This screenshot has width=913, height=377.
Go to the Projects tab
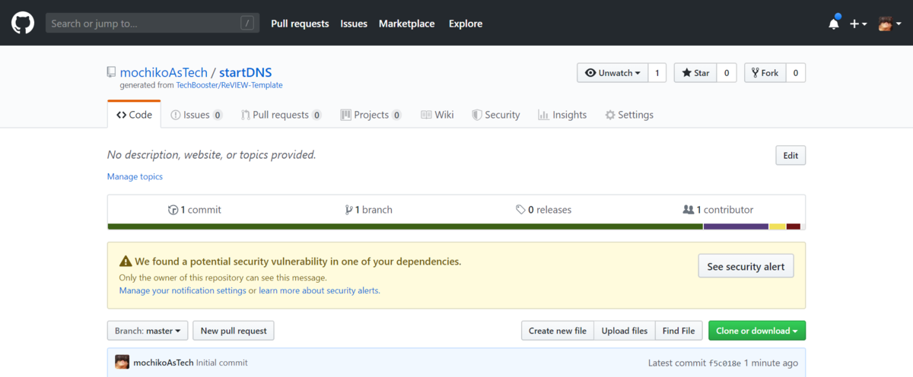coord(371,115)
